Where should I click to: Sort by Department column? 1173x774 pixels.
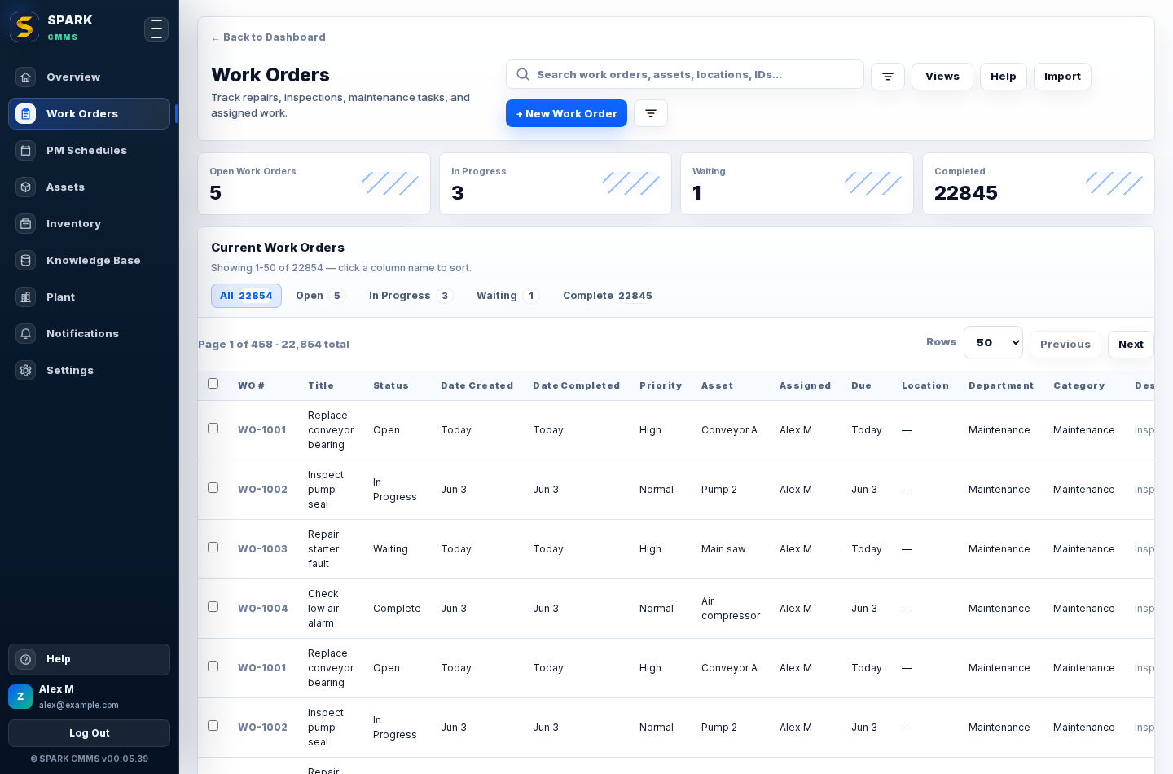[x=1001, y=385]
